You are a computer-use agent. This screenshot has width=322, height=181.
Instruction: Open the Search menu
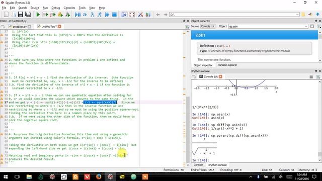[x=22, y=8]
